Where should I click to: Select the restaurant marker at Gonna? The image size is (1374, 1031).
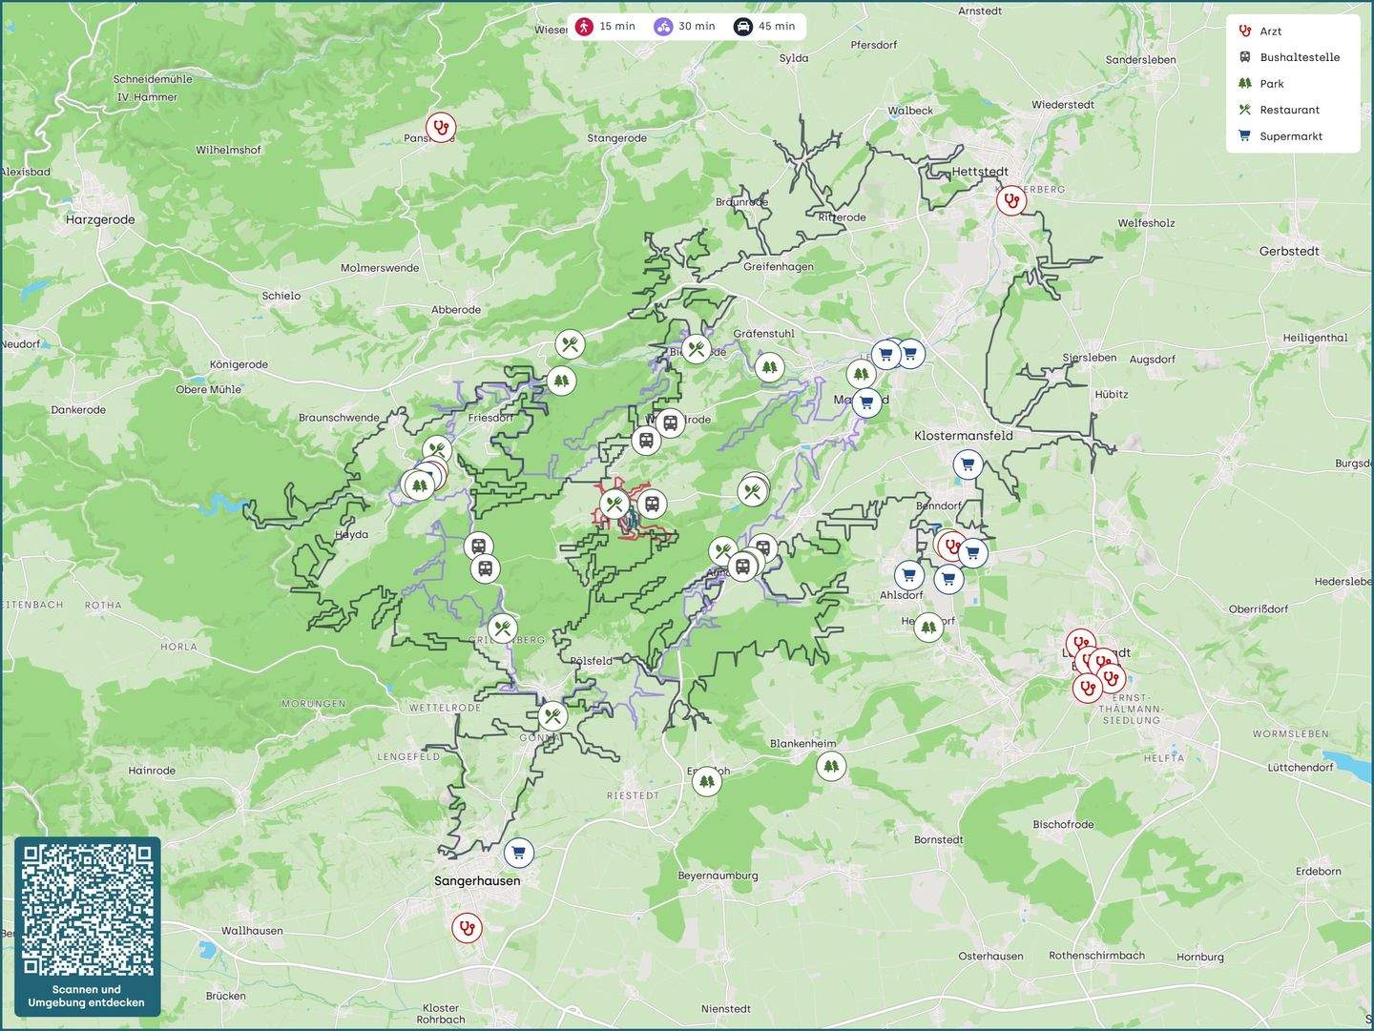(x=552, y=716)
